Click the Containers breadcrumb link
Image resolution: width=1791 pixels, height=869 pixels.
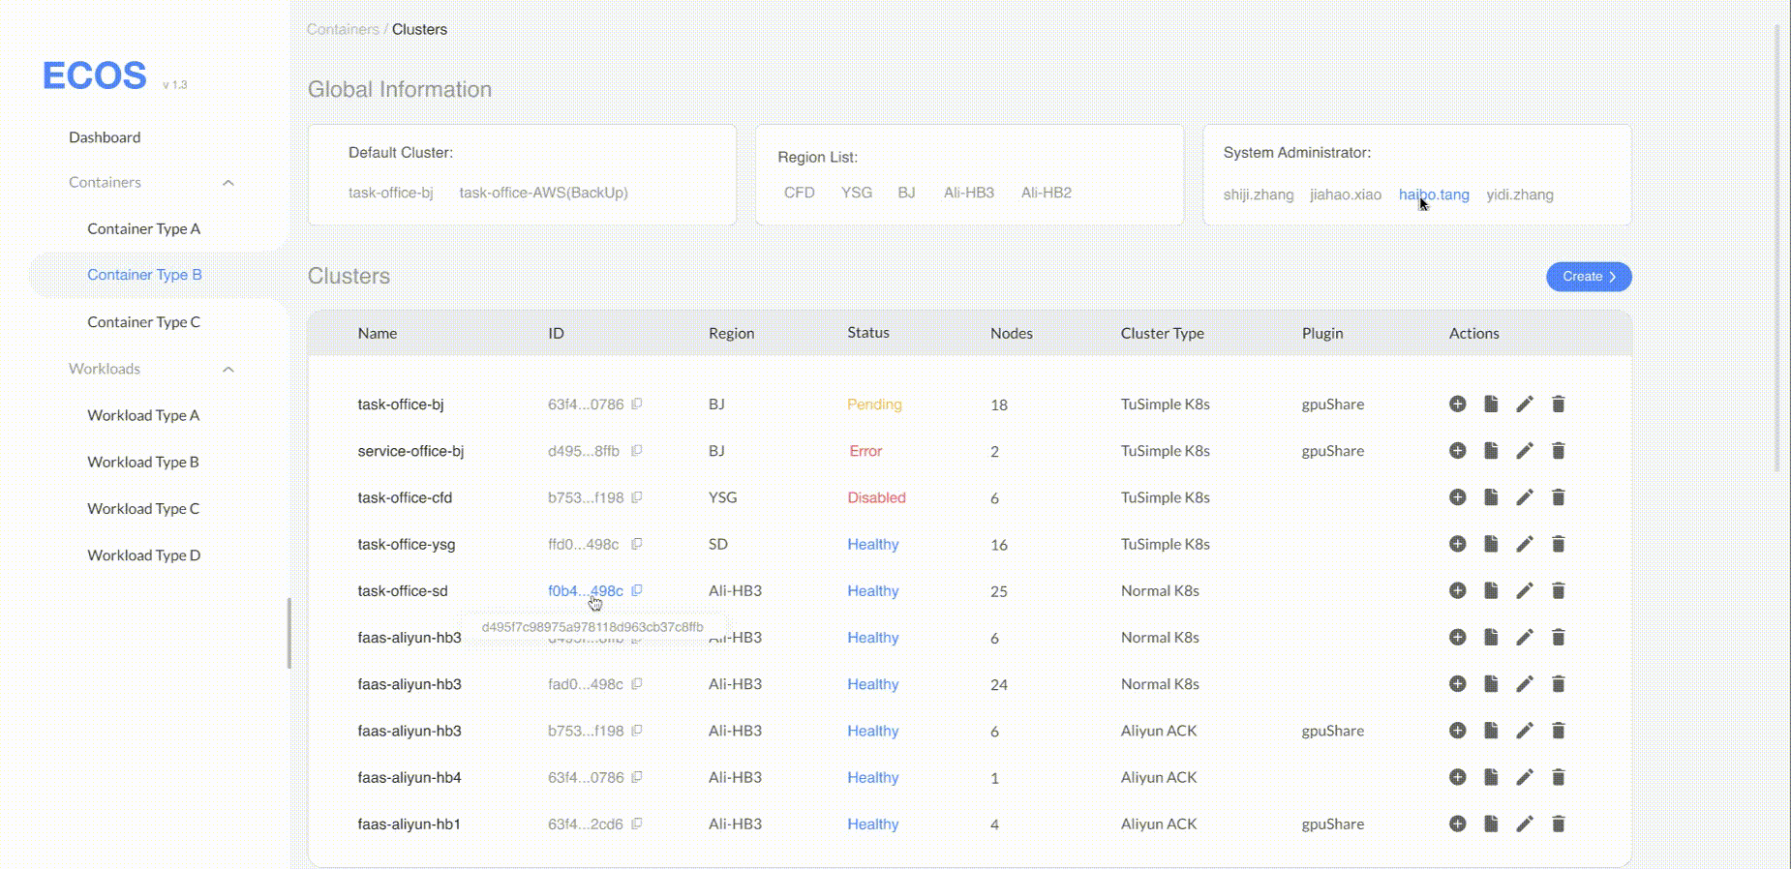tap(343, 29)
